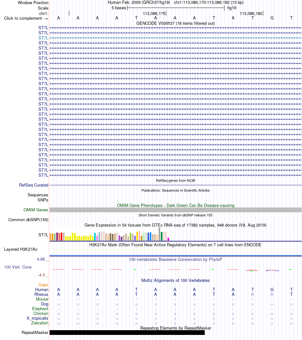This screenshot has width=302, height=340.
Task: Click the tallest gray bar in GTEx expression chart
Action: (x=160, y=234)
